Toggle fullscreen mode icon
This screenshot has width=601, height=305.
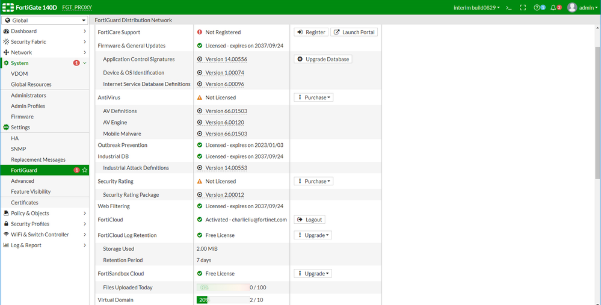click(x=523, y=8)
